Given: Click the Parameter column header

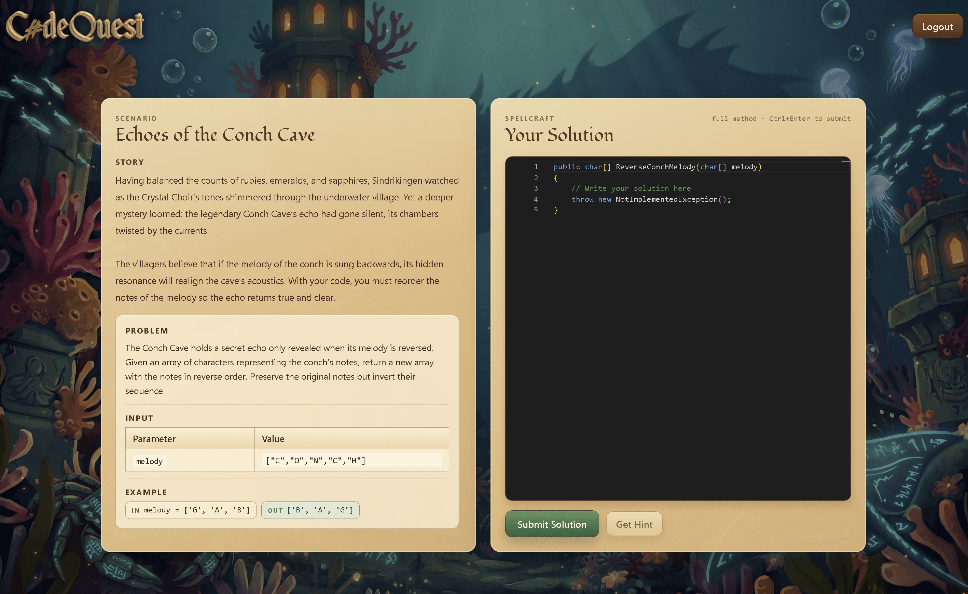Looking at the screenshot, I should pos(154,439).
